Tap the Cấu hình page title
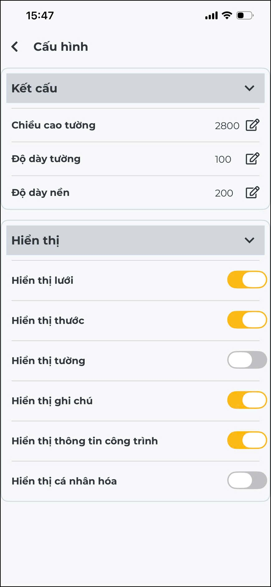Viewport: 271px width, 587px height. pyautogui.click(x=61, y=47)
